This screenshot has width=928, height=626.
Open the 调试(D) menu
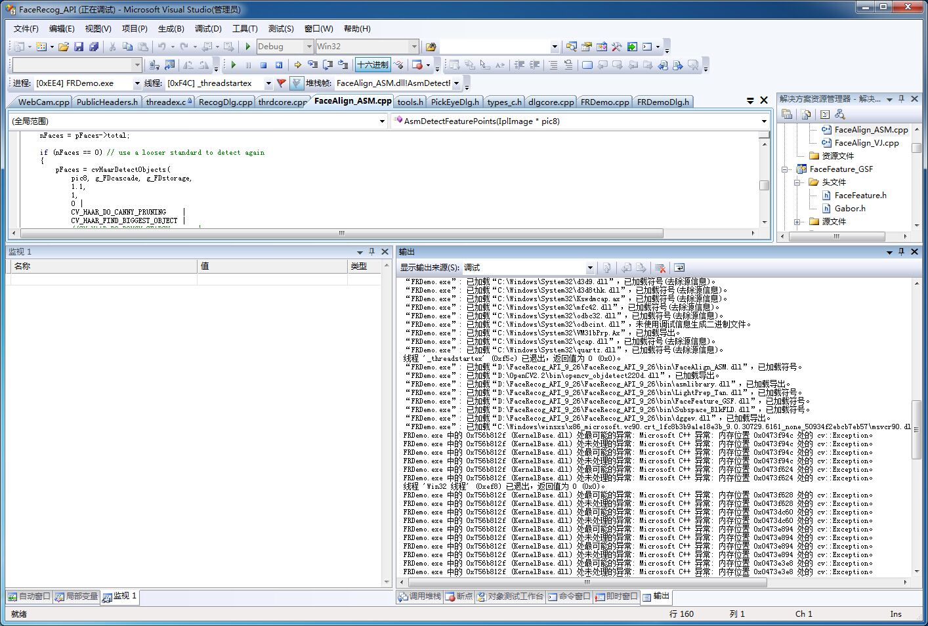click(208, 29)
